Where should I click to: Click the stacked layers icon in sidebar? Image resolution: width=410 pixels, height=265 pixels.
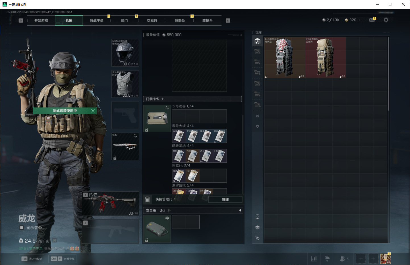(257, 227)
